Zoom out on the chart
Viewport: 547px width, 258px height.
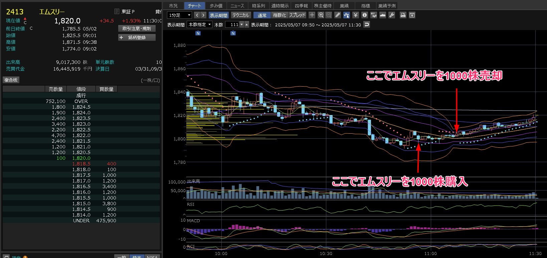click(329, 15)
